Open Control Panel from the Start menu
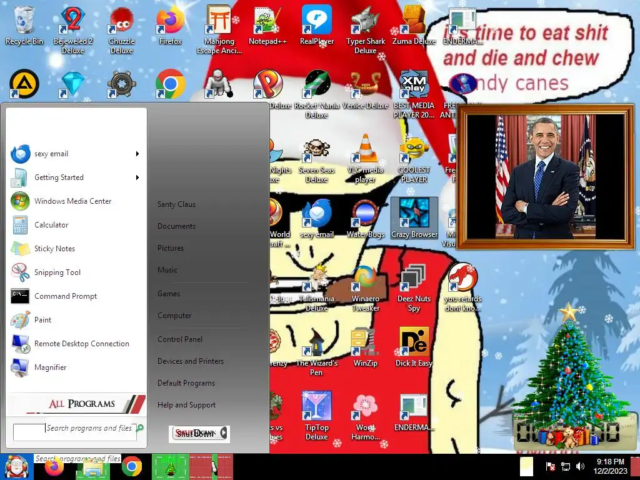640x480 pixels. (180, 339)
